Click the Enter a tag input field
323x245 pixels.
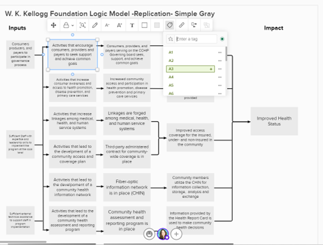tap(196, 39)
